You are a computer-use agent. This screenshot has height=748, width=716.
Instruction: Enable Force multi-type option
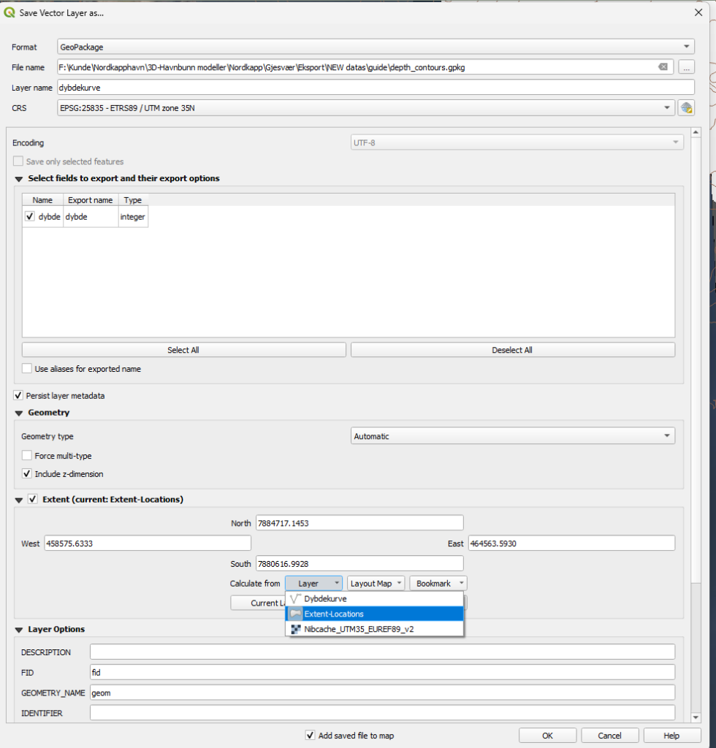point(28,455)
